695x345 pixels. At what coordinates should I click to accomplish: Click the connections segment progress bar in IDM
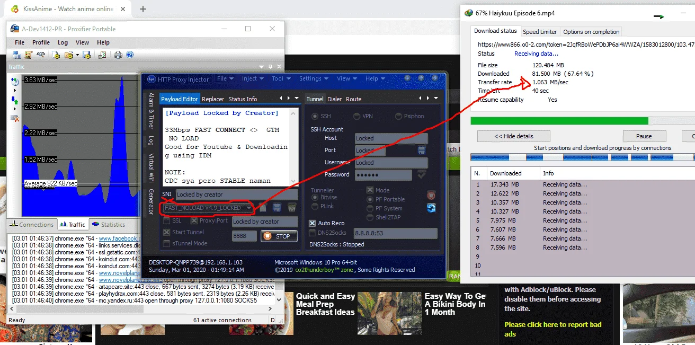pyautogui.click(x=583, y=157)
